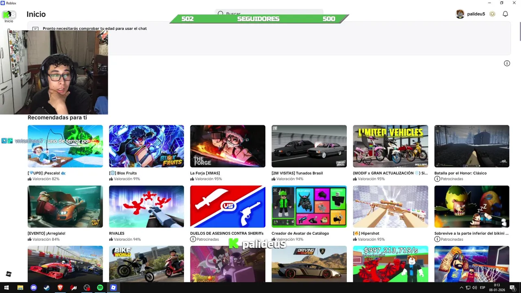Image resolution: width=521 pixels, height=293 pixels.
Task: Open Hipershot game thumbnail
Action: click(390, 207)
